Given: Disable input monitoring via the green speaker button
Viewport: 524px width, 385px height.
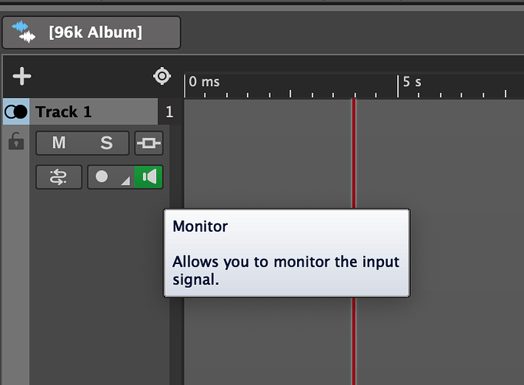Looking at the screenshot, I should [x=149, y=177].
